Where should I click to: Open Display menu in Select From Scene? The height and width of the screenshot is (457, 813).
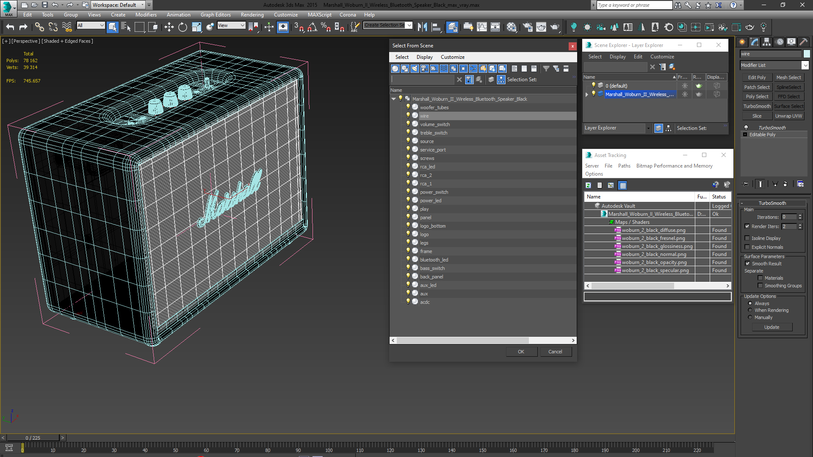[424, 57]
